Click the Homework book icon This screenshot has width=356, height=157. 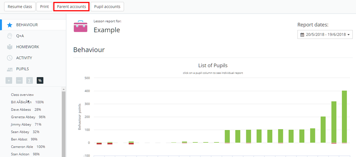pos(9,47)
